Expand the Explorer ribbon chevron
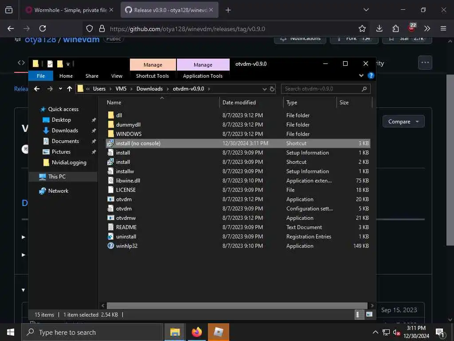 (x=361, y=75)
